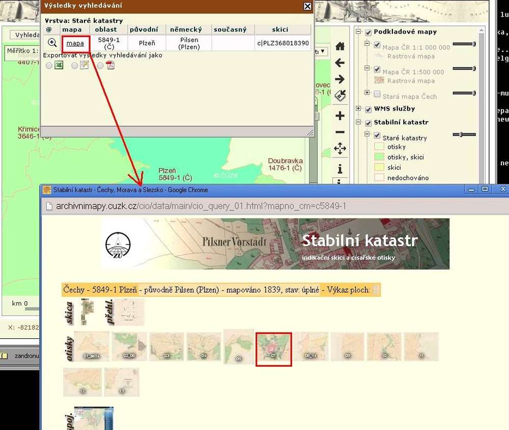Collapse the Stabilní katastr group
This screenshot has width=509, height=430.
(359, 123)
